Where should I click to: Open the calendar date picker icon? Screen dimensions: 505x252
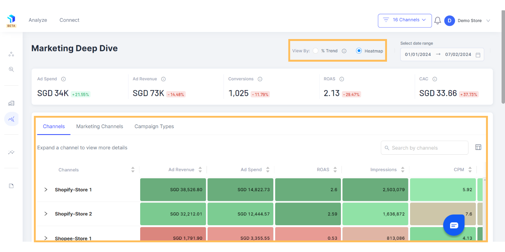(478, 55)
